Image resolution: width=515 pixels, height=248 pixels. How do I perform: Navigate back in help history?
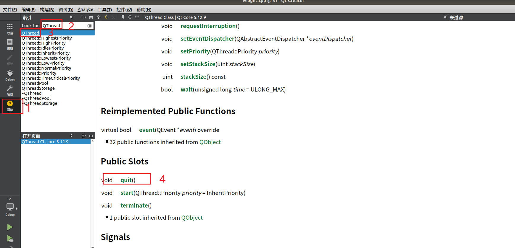pos(106,17)
